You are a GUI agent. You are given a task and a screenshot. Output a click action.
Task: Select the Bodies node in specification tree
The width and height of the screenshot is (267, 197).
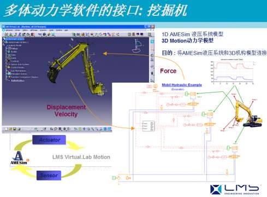tap(13, 51)
